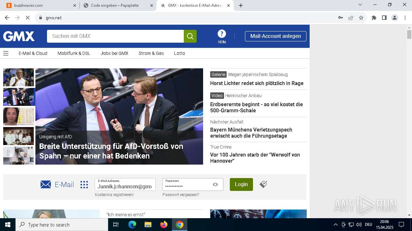The width and height of the screenshot is (412, 231).
Task: Open the Hilfe question mark icon
Action: (x=222, y=34)
